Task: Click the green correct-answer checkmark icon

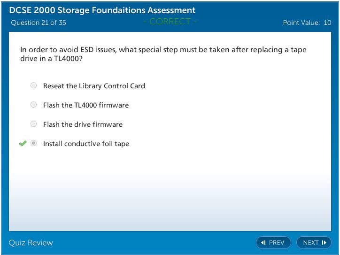Action: pos(23,144)
